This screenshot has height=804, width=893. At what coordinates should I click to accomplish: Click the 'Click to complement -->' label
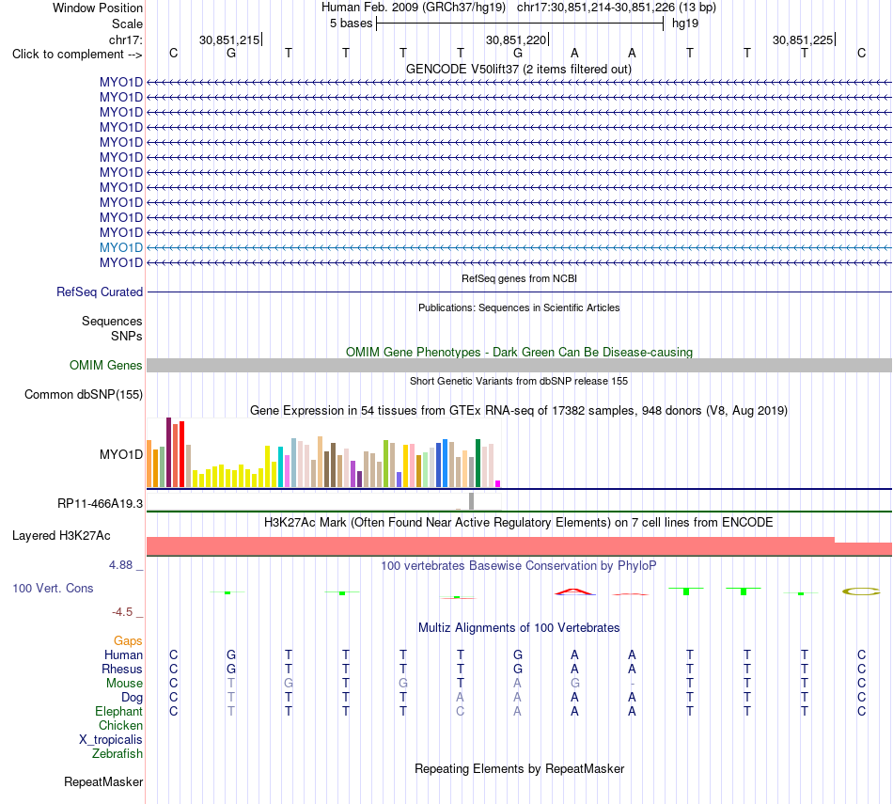[77, 55]
